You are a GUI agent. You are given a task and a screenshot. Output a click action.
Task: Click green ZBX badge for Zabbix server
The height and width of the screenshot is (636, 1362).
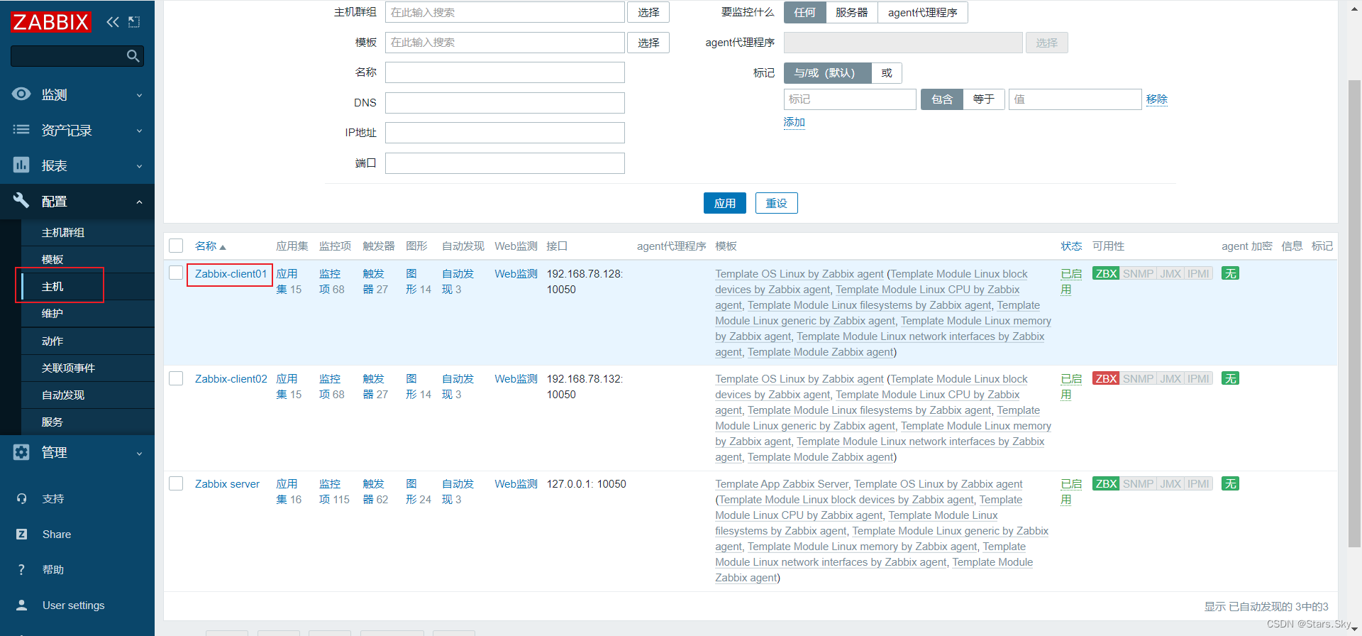point(1106,483)
